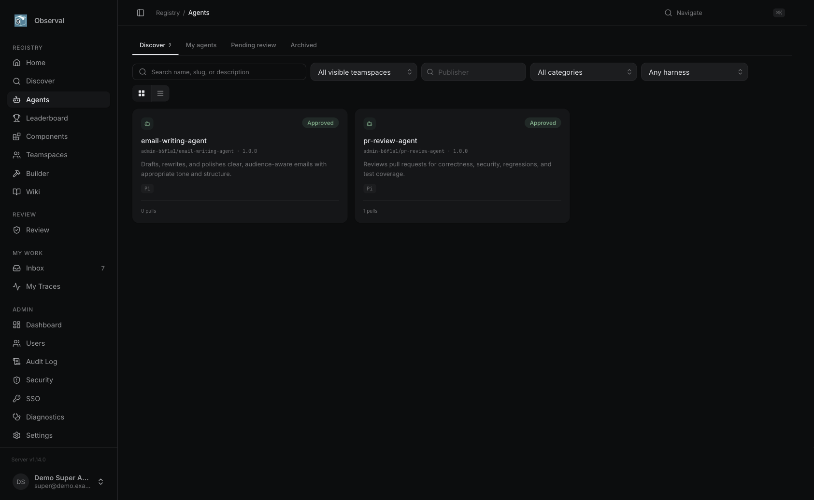Viewport: 814px width, 500px height.
Task: Expand the Demo Super Admin account menu
Action: pos(58,482)
